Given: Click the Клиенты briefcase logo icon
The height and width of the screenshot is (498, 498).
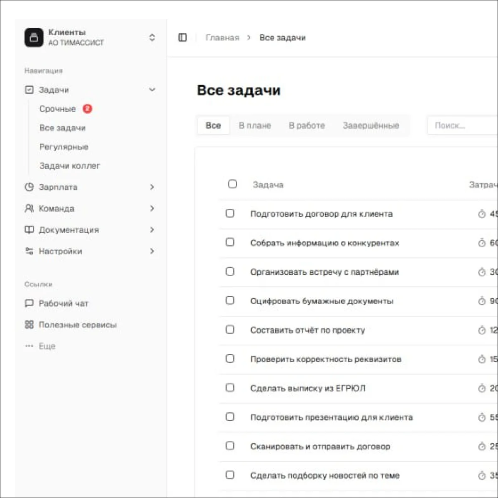Looking at the screenshot, I should 34,38.
